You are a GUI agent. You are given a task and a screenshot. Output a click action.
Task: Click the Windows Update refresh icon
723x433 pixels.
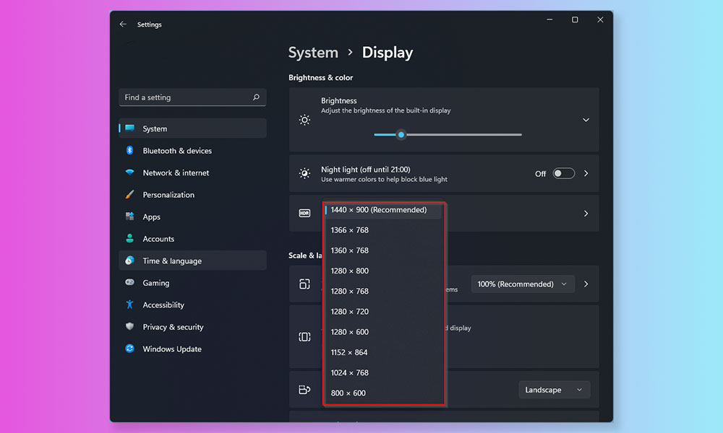coord(129,349)
